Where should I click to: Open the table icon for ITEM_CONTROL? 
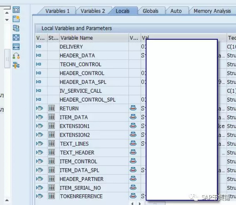click(51, 161)
